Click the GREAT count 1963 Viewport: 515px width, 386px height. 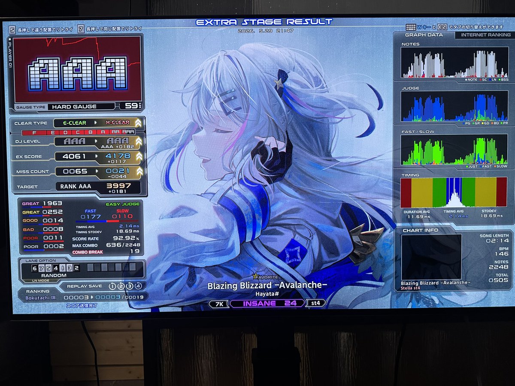pyautogui.click(x=52, y=203)
